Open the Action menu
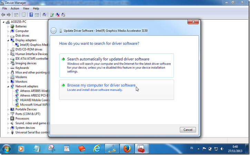250x155 pixels. (x=15, y=9)
